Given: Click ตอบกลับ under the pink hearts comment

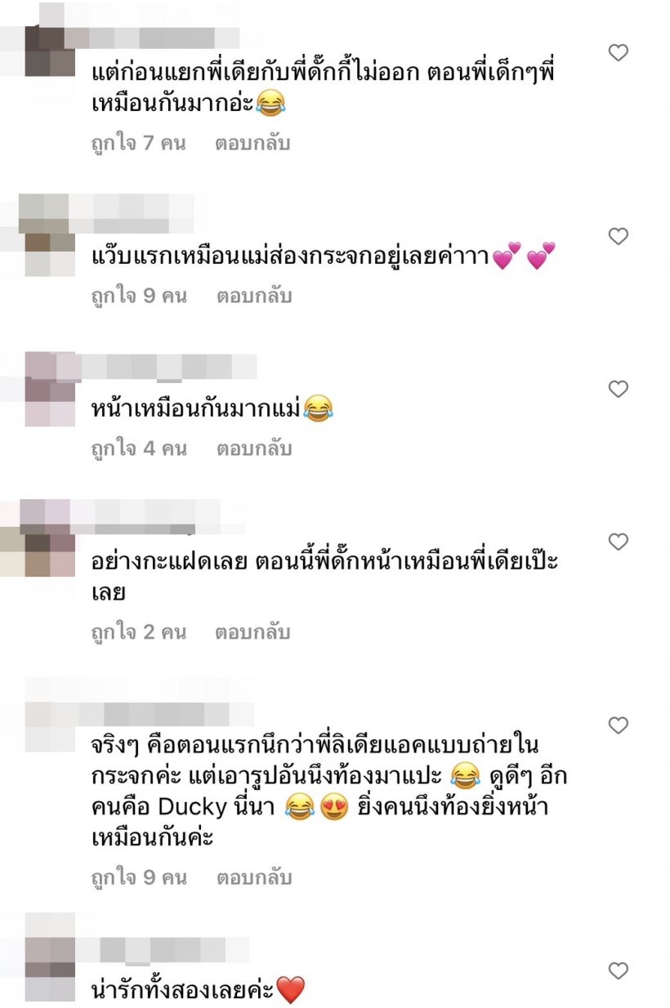Looking at the screenshot, I should (253, 296).
